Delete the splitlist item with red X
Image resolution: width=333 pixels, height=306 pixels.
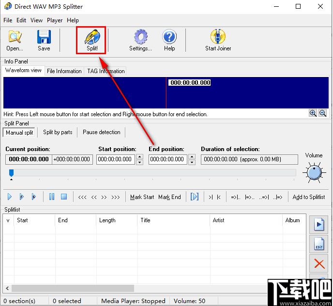pyautogui.click(x=319, y=264)
